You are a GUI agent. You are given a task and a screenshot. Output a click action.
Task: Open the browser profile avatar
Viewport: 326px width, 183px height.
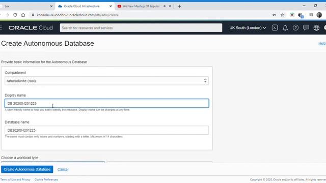(319, 15)
